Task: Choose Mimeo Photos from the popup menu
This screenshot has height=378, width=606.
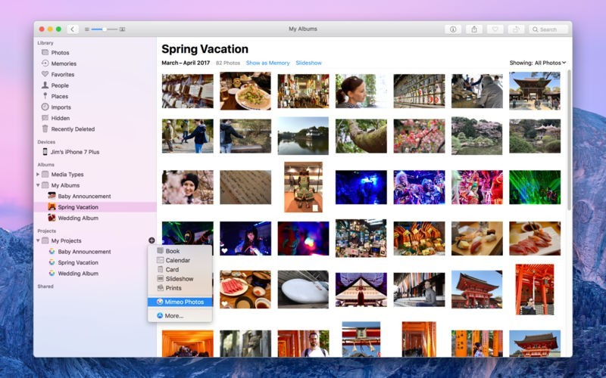Action: click(x=184, y=302)
